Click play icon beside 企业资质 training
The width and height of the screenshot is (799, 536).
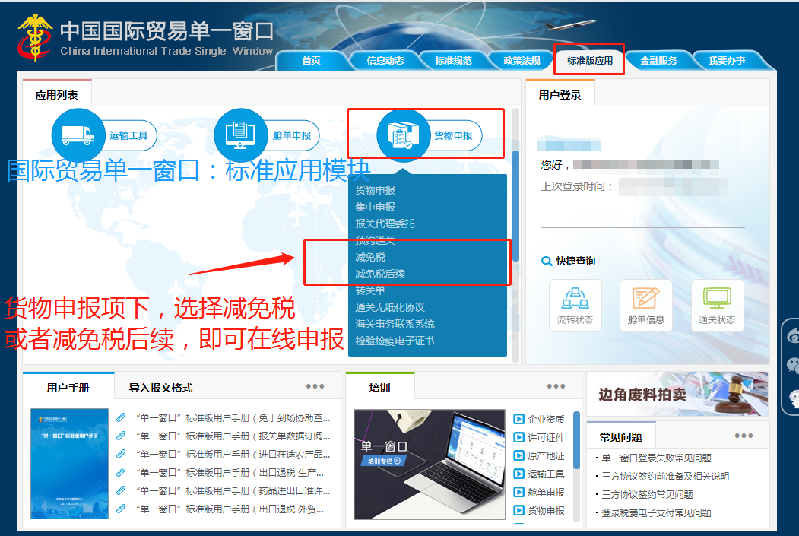[518, 419]
